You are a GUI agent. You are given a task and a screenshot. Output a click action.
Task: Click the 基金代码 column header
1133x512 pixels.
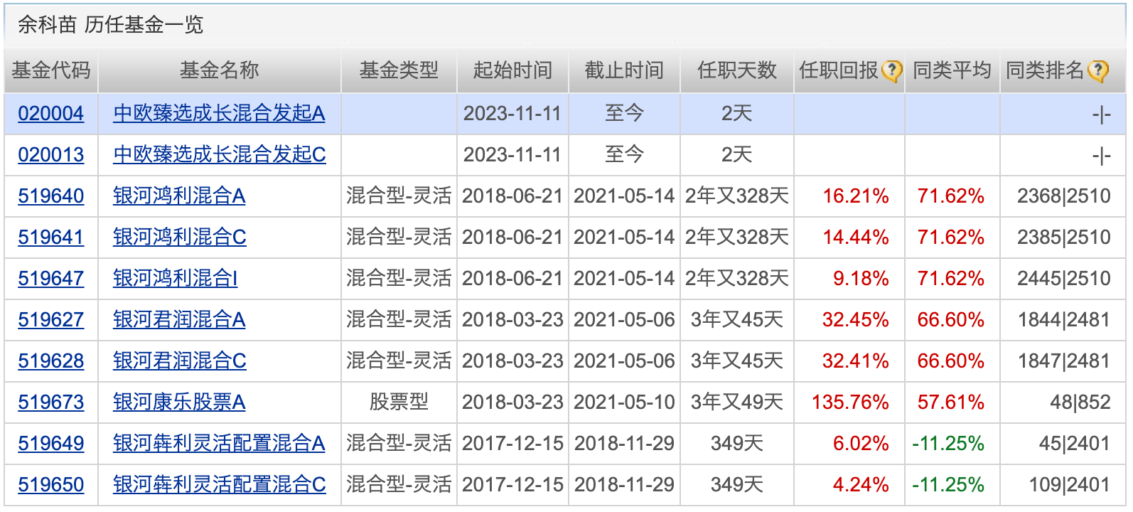coord(50,70)
